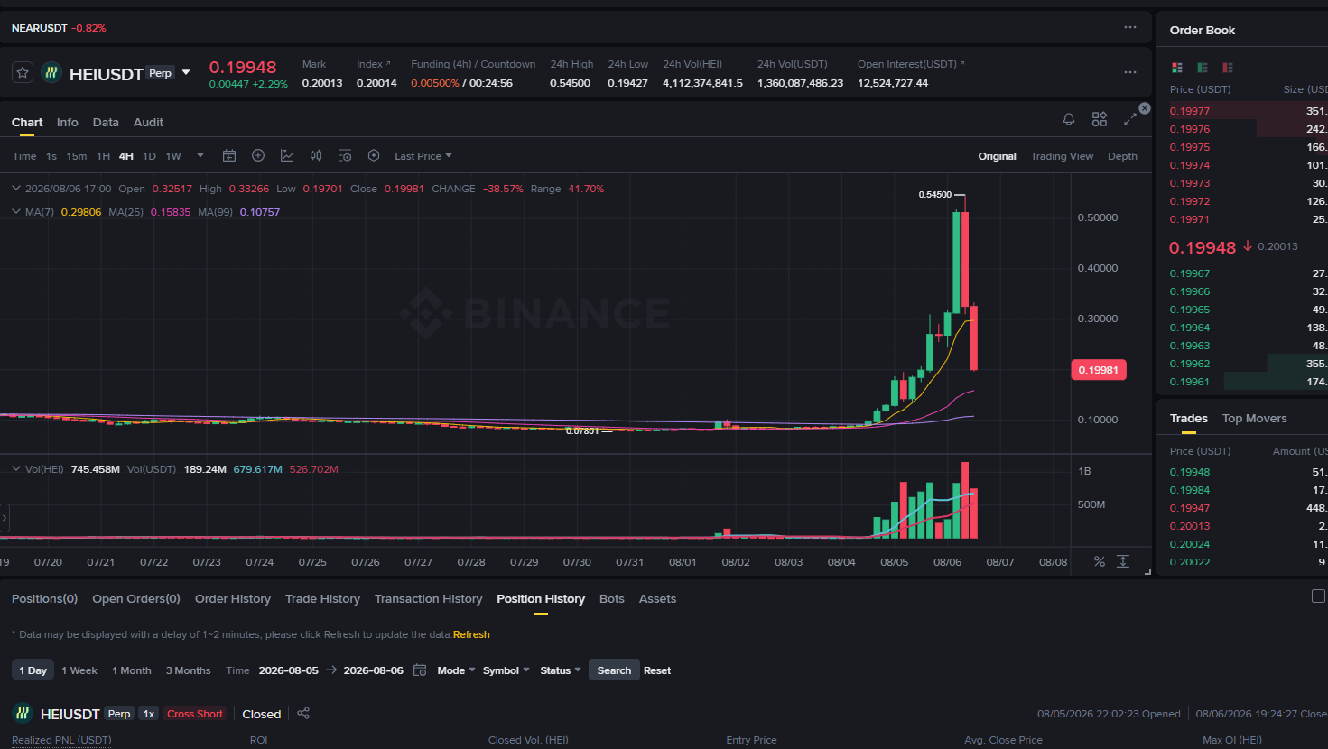Click the start date 2026-08-05 field

click(x=289, y=670)
